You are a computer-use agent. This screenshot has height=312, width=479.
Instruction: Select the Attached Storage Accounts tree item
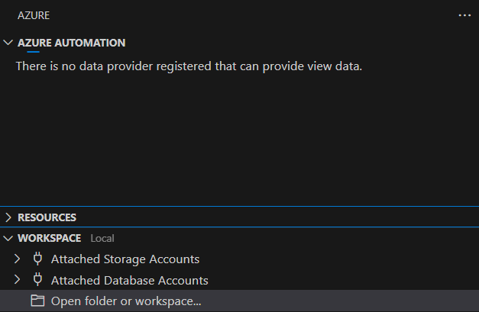[240, 259]
